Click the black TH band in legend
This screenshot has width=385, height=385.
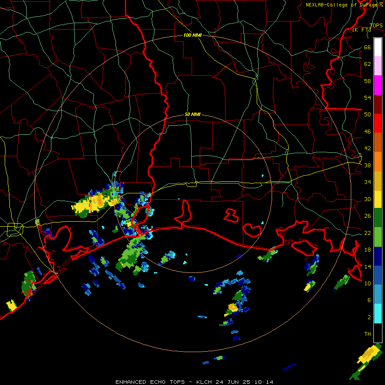tap(378, 333)
